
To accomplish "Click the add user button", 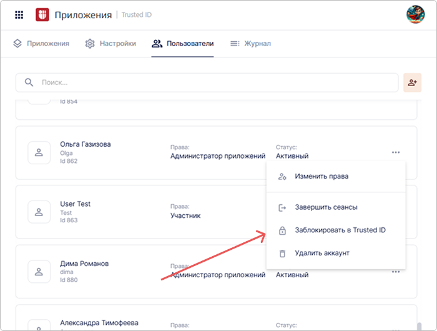I will [x=412, y=82].
